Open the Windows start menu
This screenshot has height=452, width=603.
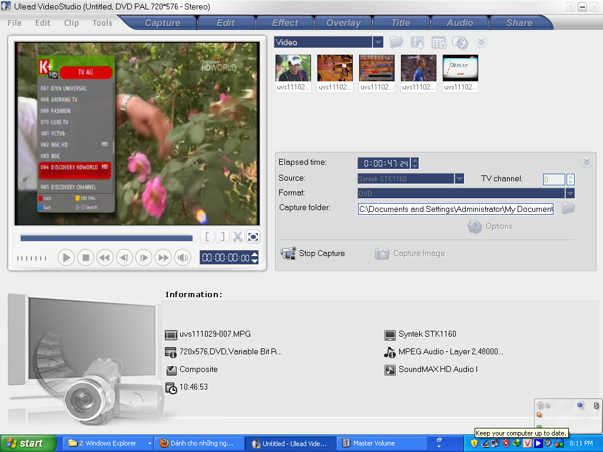(x=28, y=443)
